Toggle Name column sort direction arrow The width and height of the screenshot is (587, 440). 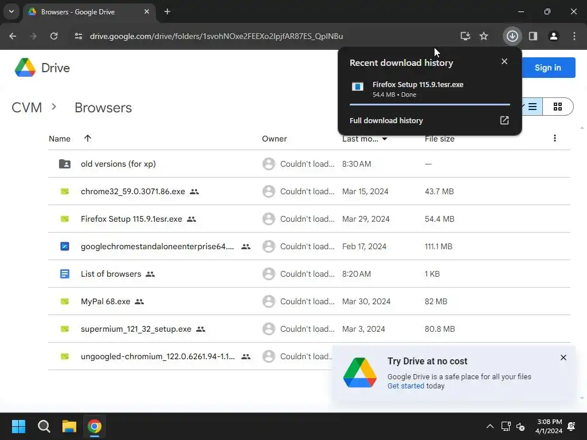(88, 138)
